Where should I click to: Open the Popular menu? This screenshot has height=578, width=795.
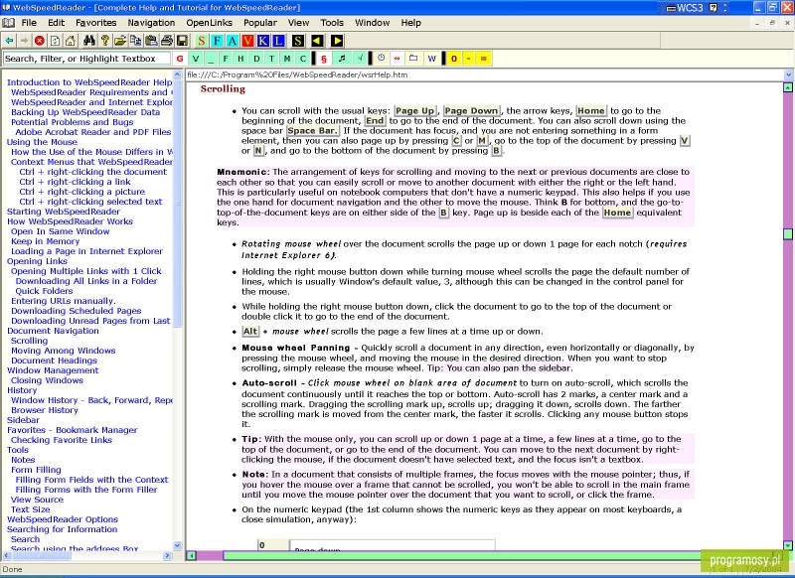coord(260,23)
